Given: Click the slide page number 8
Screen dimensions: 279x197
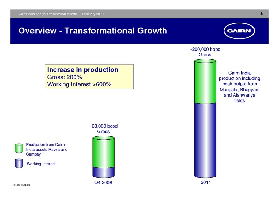Looking at the screenshot, I should click(x=262, y=13).
